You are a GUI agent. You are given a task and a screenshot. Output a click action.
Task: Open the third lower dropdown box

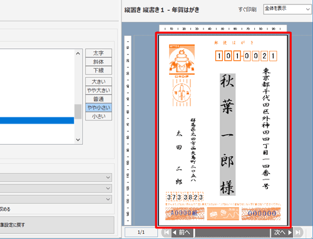56,199
